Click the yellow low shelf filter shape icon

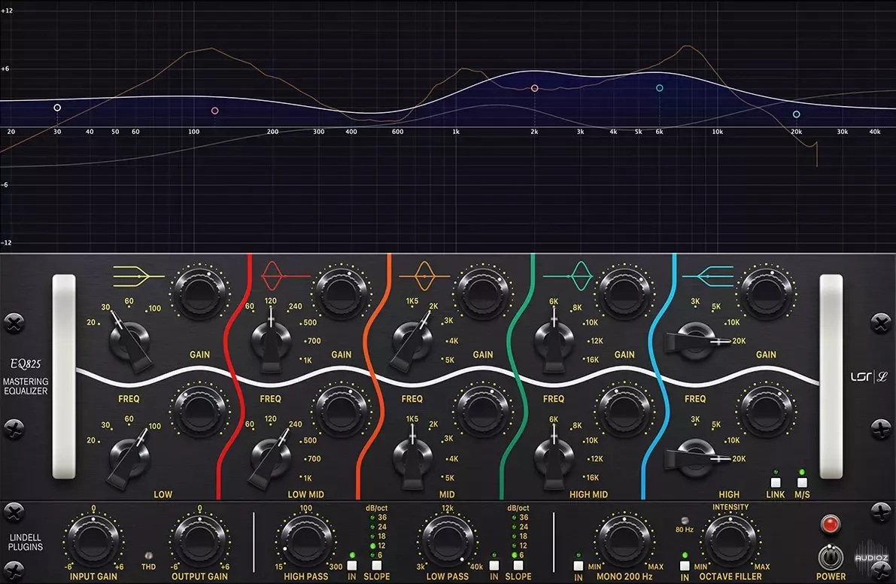pos(138,276)
